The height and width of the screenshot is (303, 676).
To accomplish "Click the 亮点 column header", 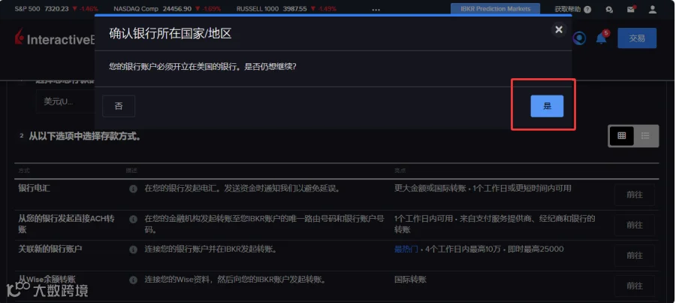I will pyautogui.click(x=400, y=171).
